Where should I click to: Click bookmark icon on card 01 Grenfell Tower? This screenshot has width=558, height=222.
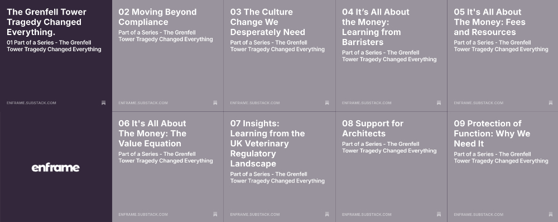click(103, 103)
